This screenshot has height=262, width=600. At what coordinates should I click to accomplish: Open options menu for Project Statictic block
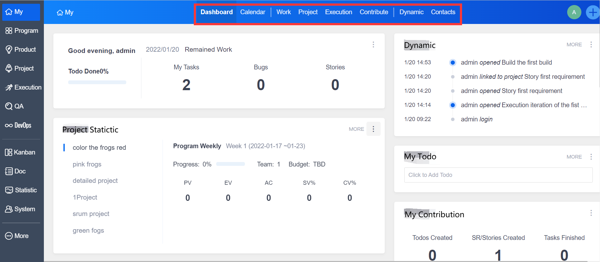coord(373,129)
